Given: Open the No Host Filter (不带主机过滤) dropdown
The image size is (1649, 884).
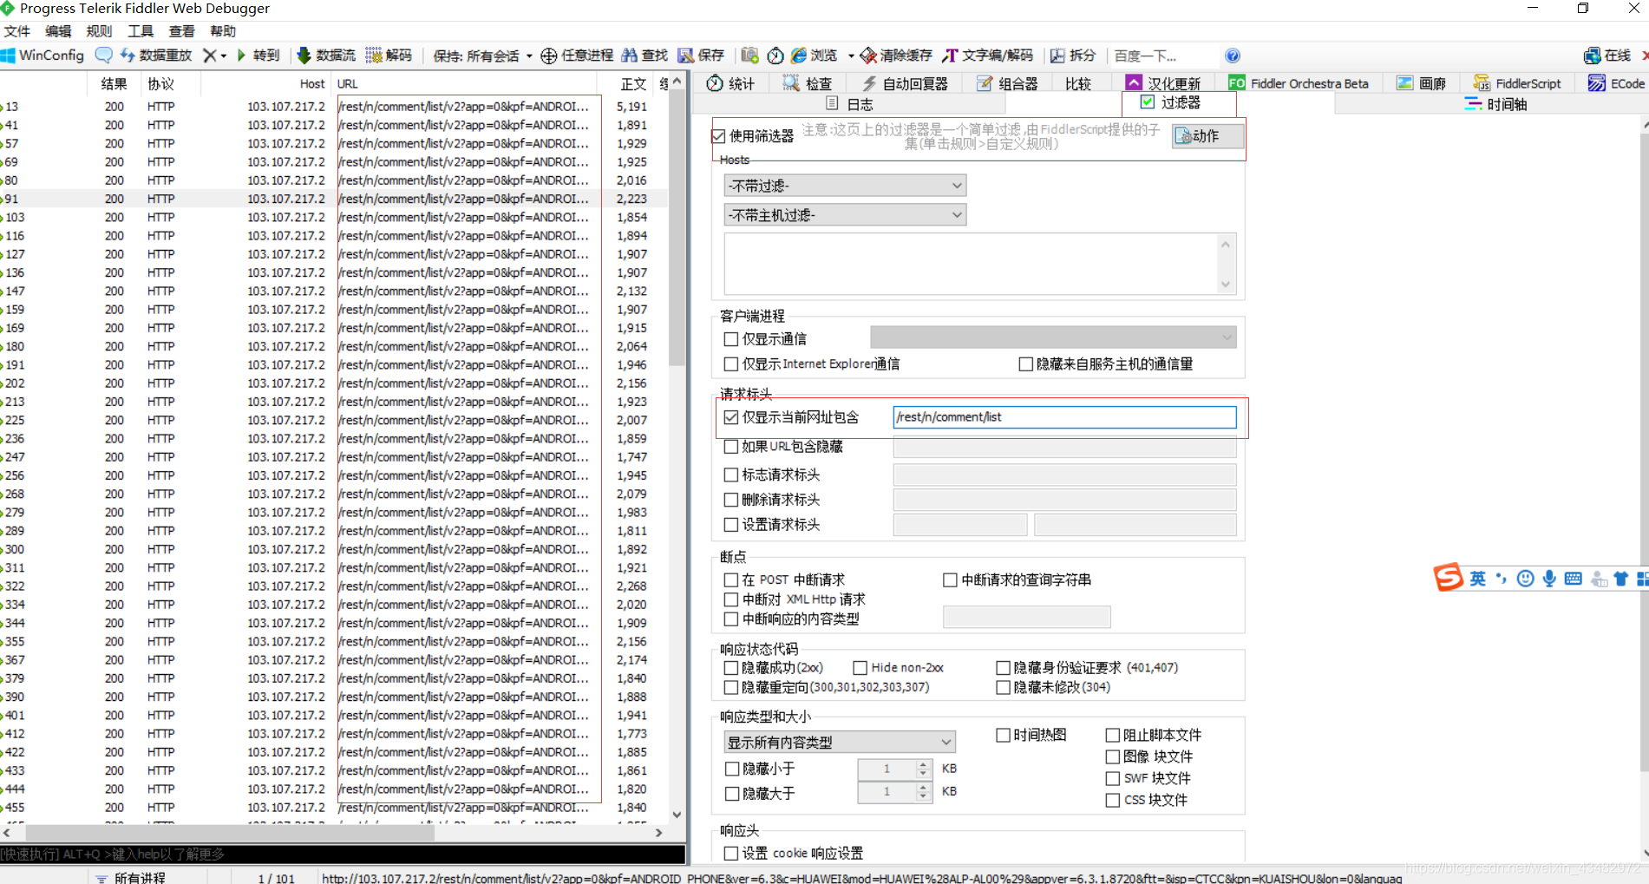Looking at the screenshot, I should (x=845, y=215).
